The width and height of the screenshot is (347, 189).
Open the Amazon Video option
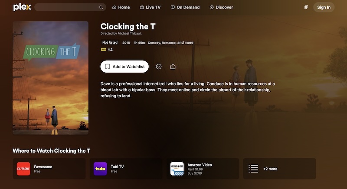[203, 169]
